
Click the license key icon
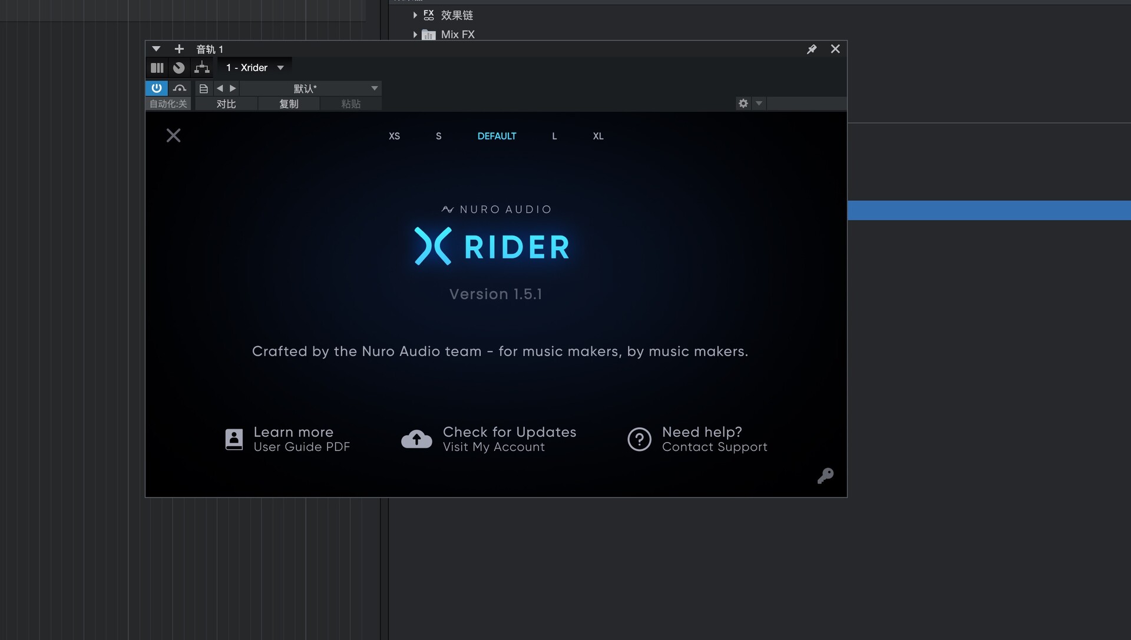(x=825, y=476)
